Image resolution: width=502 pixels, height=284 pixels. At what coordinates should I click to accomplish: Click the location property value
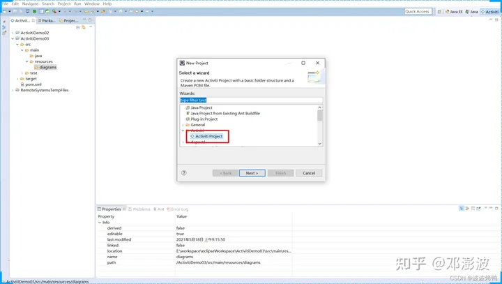tap(234, 251)
